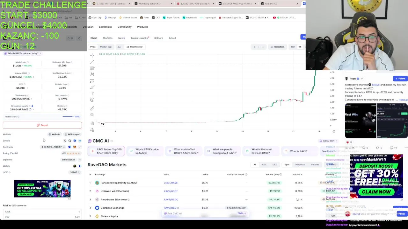Click the Coinbase Exchange logo icon
The width and height of the screenshot is (408, 229).
click(x=97, y=208)
